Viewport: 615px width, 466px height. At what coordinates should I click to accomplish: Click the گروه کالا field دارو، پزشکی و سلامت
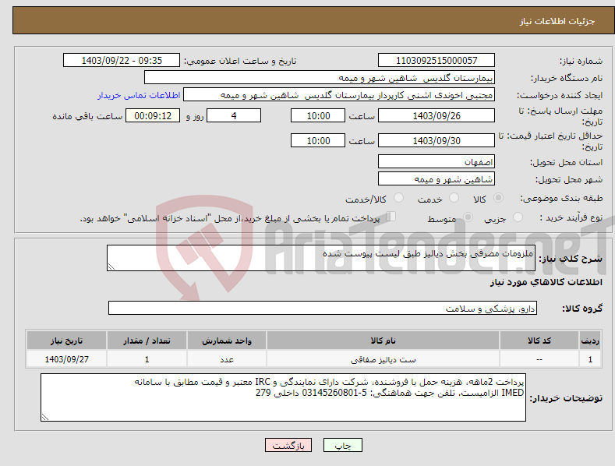click(323, 309)
